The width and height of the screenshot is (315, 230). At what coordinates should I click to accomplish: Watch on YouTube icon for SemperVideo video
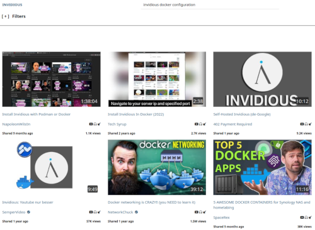click(x=91, y=212)
